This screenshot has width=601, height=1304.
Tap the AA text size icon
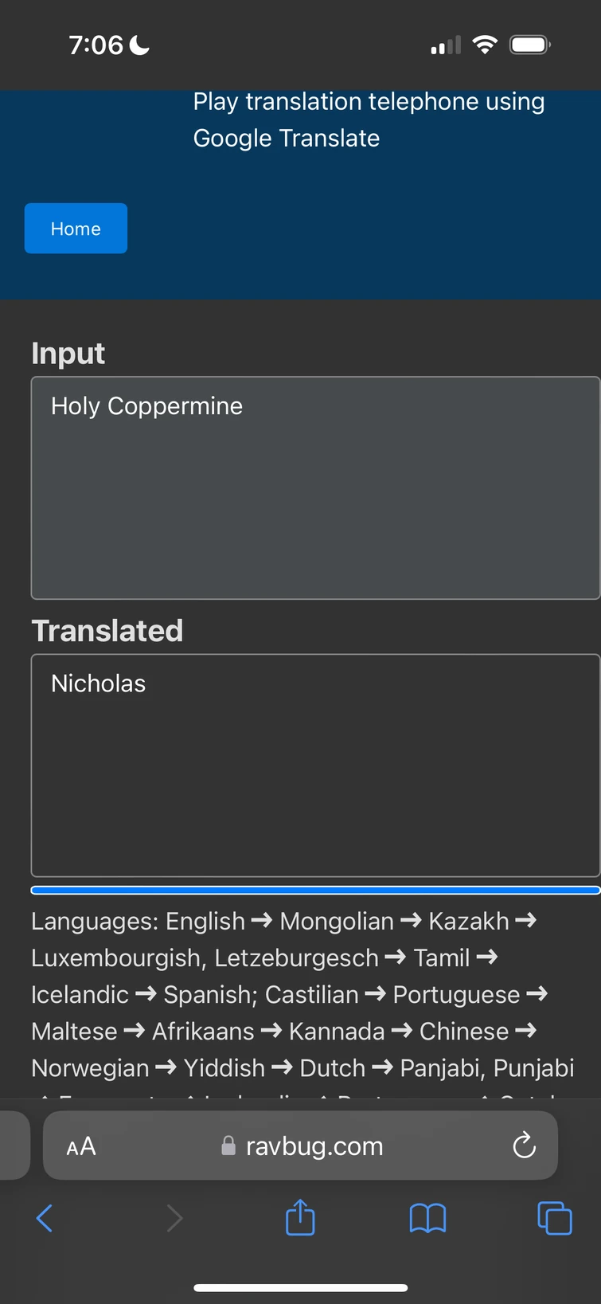pos(80,1145)
